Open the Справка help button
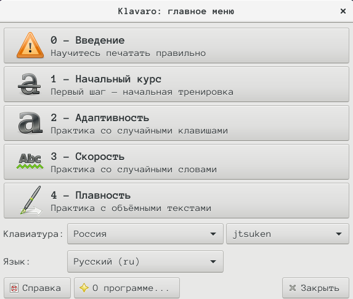 [x=37, y=288]
